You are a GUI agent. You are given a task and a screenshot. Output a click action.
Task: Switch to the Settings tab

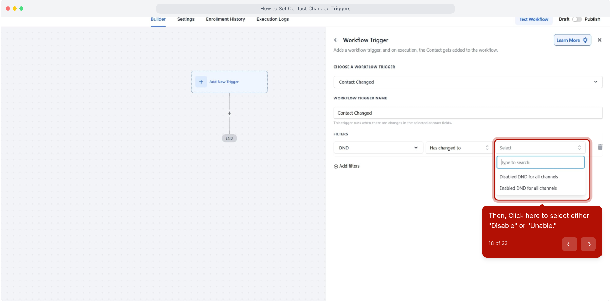pyautogui.click(x=186, y=19)
